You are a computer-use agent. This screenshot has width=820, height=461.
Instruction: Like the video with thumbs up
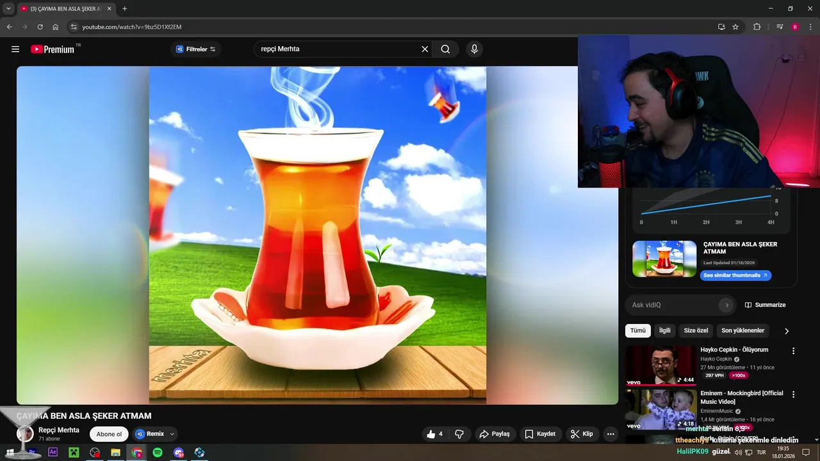tap(435, 434)
